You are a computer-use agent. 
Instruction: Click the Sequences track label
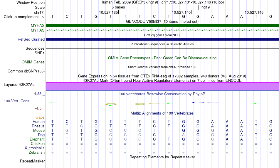coord(35,48)
